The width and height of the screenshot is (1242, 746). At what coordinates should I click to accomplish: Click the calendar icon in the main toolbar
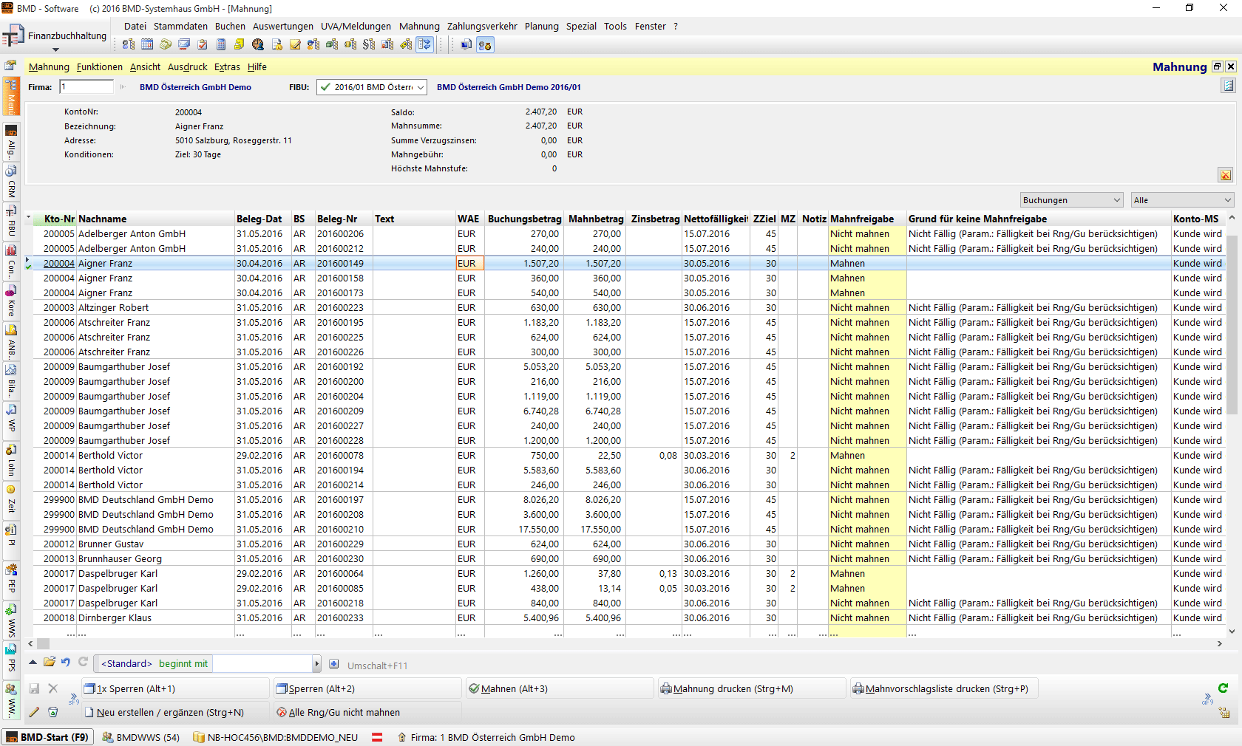[x=147, y=44]
